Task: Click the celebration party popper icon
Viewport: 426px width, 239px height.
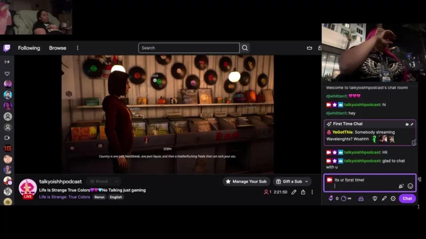Action: 401,186
